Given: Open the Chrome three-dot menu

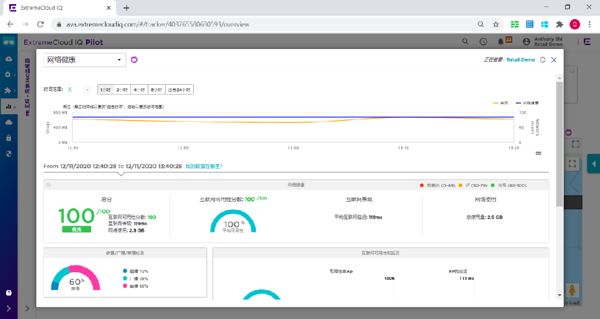Looking at the screenshot, I should 589,24.
